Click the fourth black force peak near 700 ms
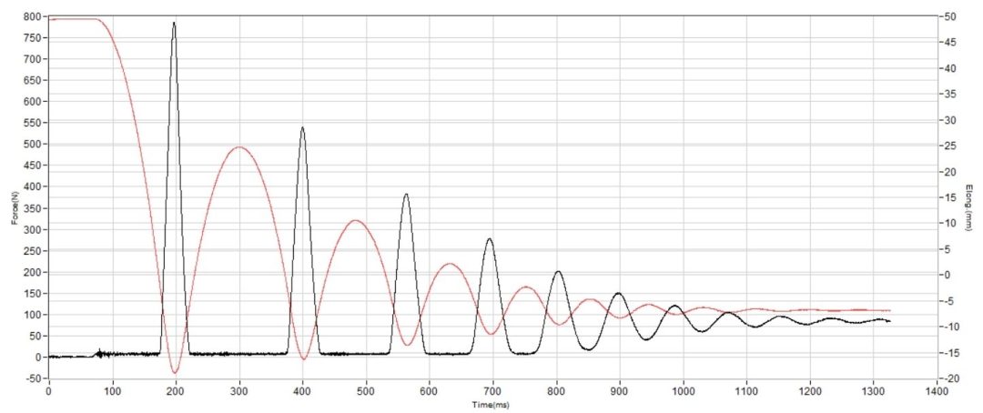 (x=489, y=239)
